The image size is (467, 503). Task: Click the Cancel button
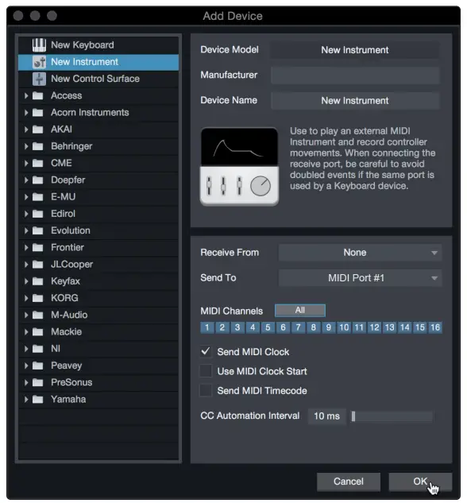coord(349,482)
